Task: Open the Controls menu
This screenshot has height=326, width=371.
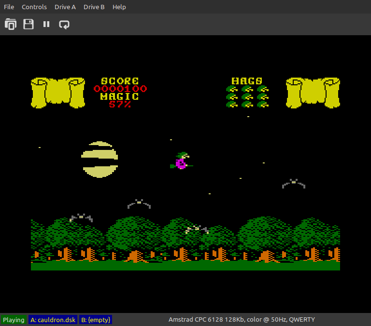Action: coord(34,7)
